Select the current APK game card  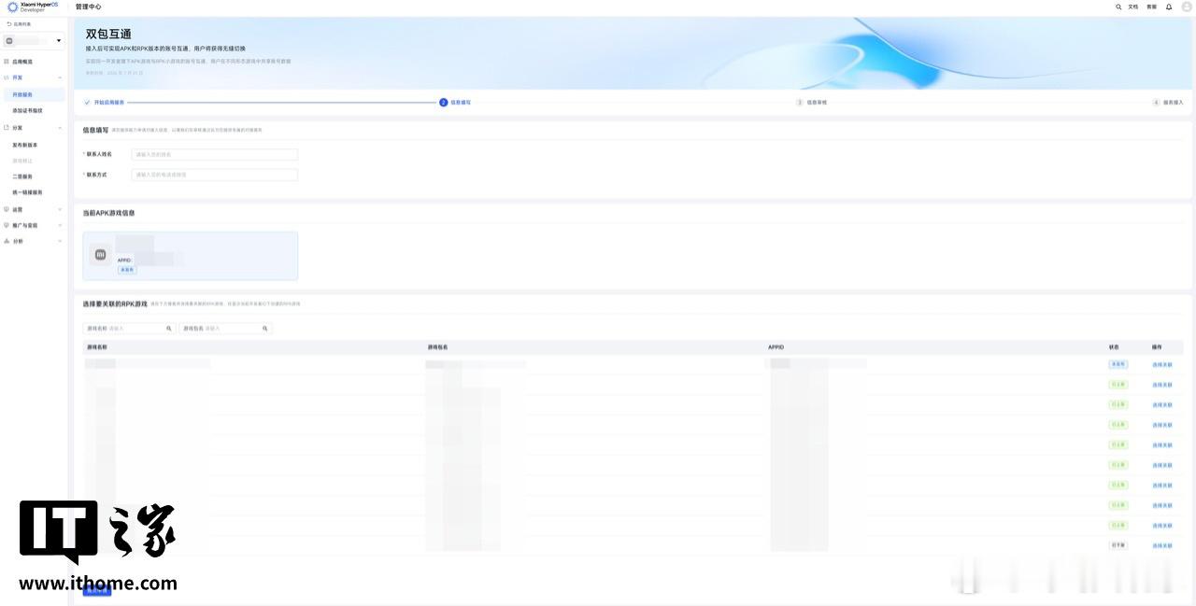pos(191,256)
